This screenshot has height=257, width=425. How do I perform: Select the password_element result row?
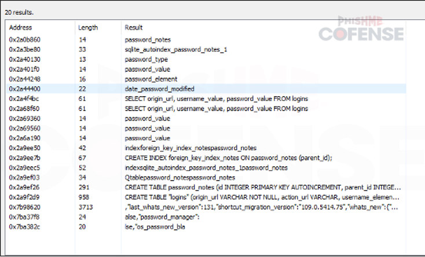pyautogui.click(x=151, y=79)
